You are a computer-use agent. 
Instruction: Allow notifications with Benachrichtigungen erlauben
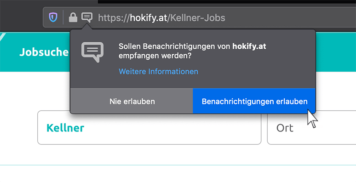[254, 101]
